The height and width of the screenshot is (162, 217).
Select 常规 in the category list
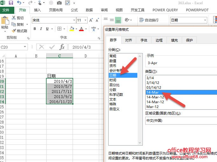coord(123,56)
